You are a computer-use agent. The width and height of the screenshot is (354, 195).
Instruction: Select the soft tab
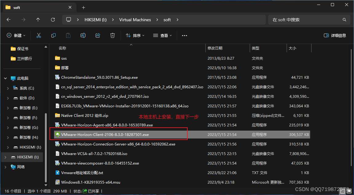40,7
